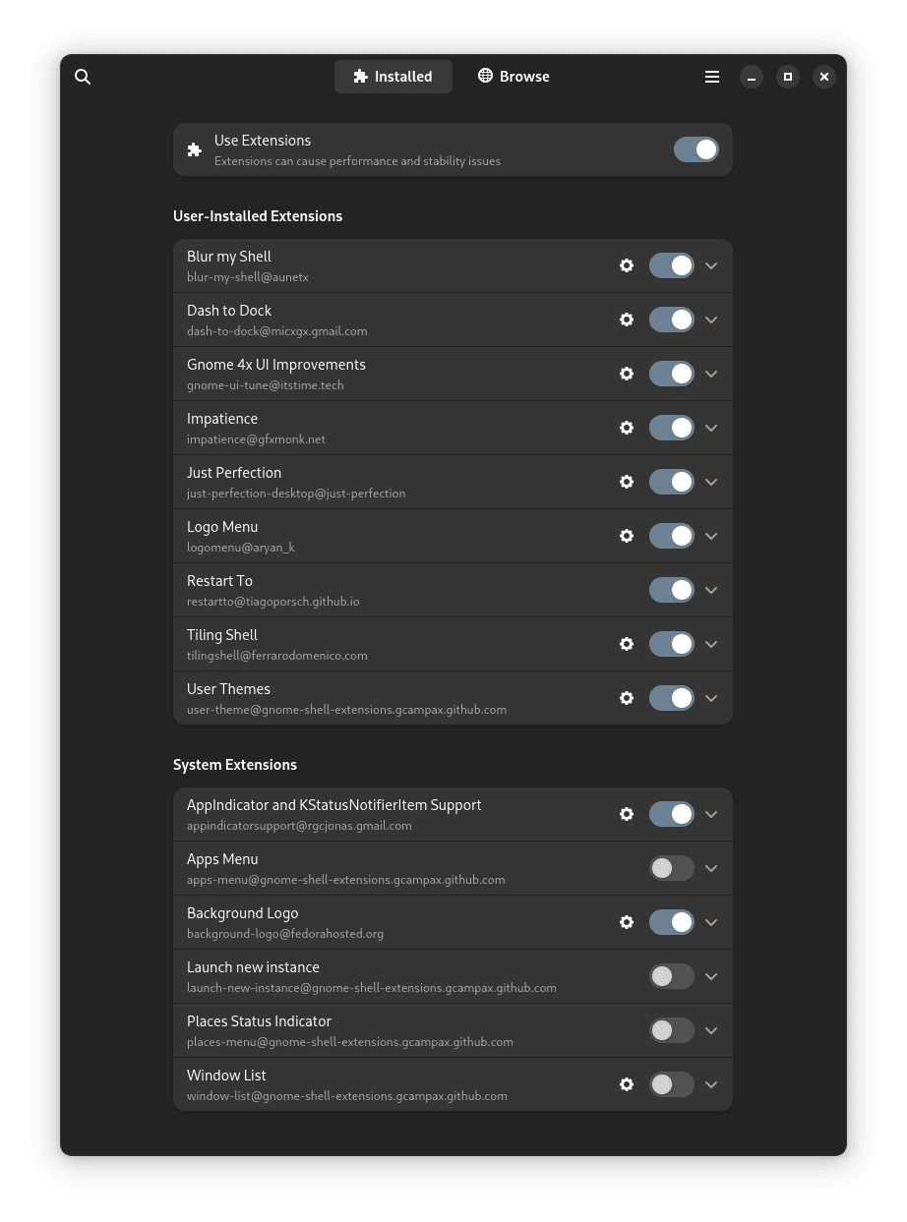Image resolution: width=907 pixels, height=1222 pixels.
Task: Click the Gnome 4x UI Improvements row title
Action: click(276, 365)
